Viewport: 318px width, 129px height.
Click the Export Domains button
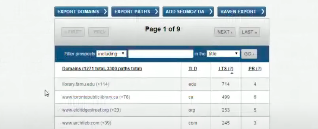pyautogui.click(x=81, y=12)
